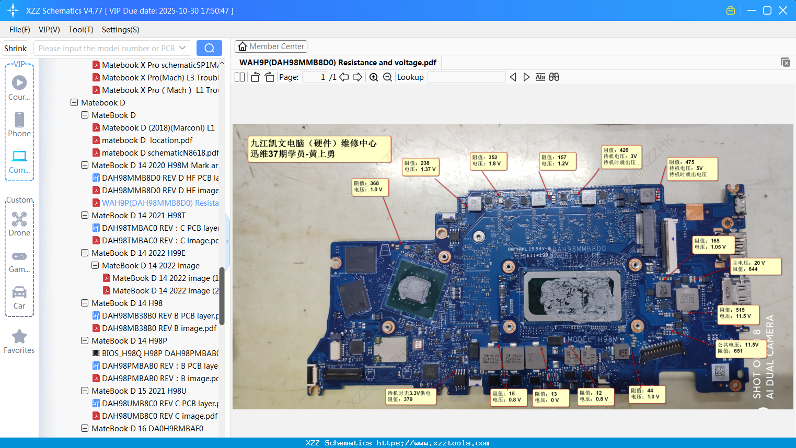Go to next page arrow

click(357, 77)
